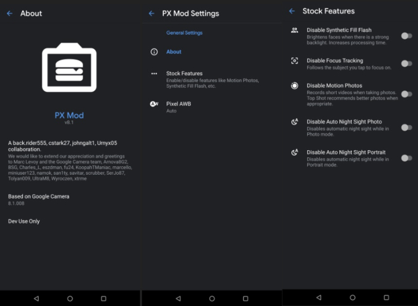Tap the moon icon for Night Sight Photo
The width and height of the screenshot is (418, 306).
click(295, 122)
